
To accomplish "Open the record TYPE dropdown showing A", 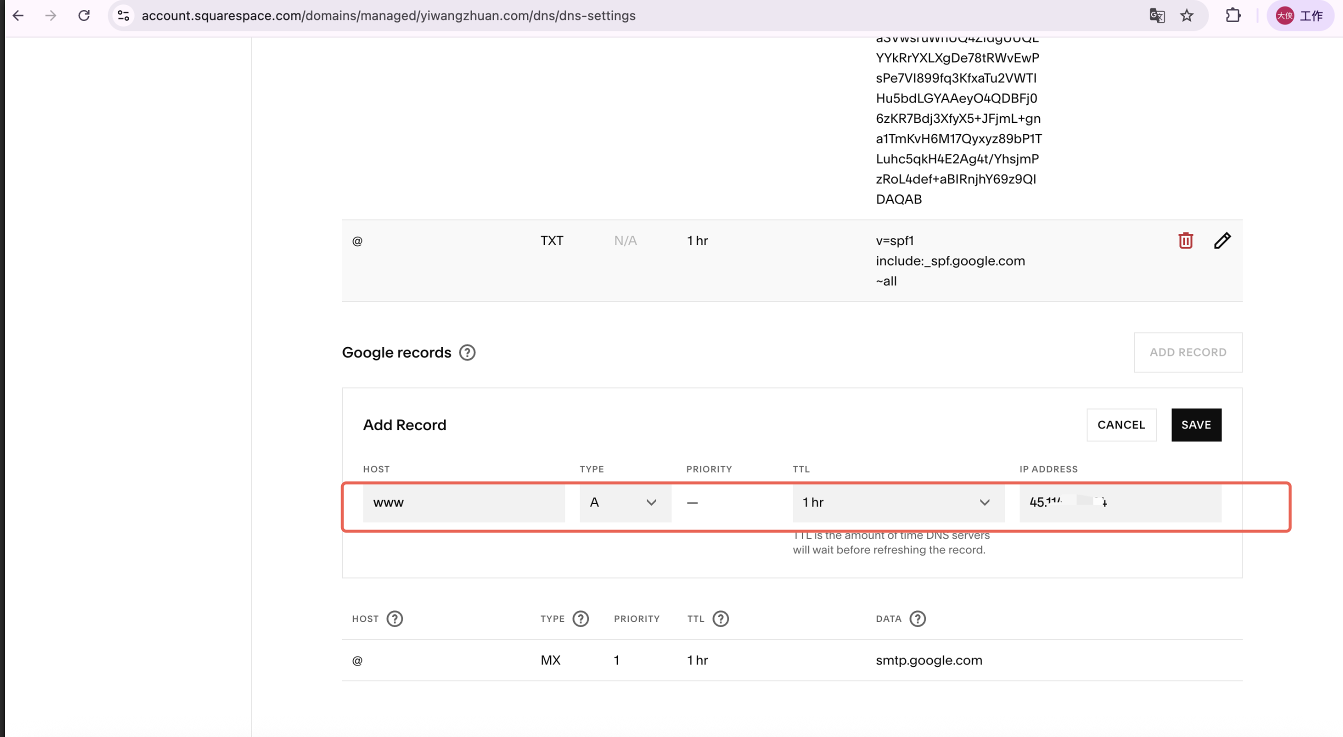I will click(625, 502).
